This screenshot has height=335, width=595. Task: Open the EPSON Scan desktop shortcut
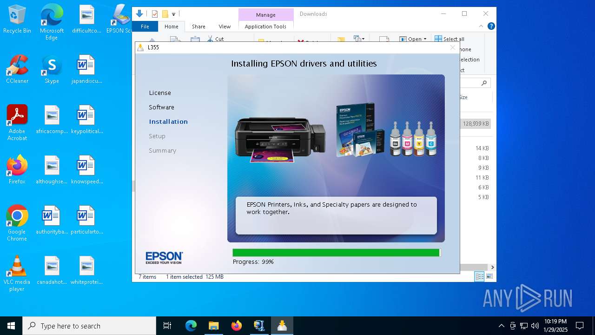pos(121,20)
